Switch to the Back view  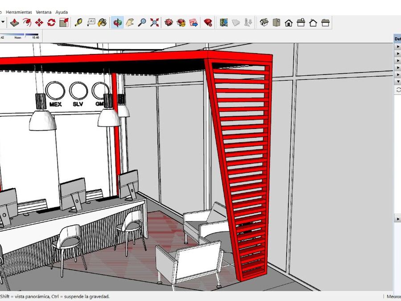point(313,23)
